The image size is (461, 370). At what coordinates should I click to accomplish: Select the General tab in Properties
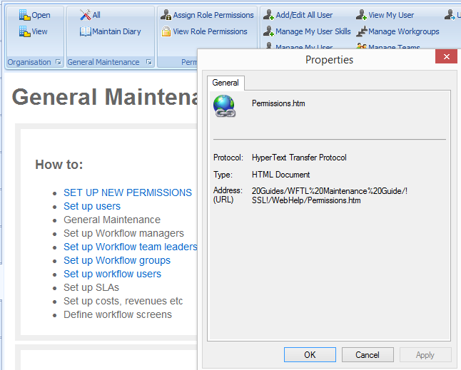226,83
